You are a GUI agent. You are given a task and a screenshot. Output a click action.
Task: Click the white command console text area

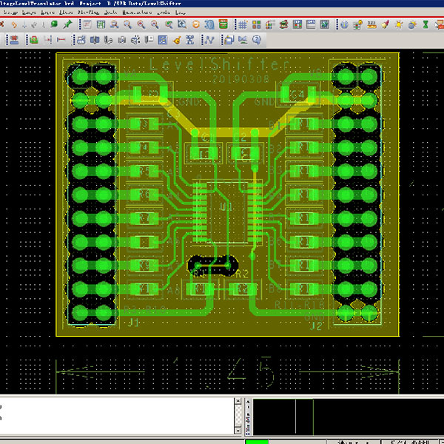(117, 416)
